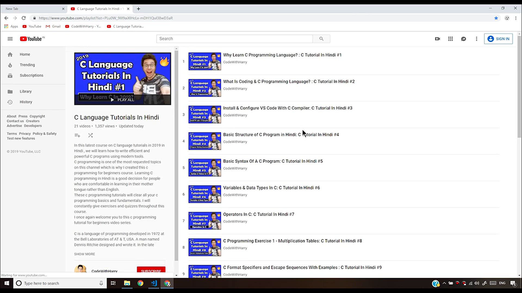
Task: Click the SIGN IN button
Action: 498,39
